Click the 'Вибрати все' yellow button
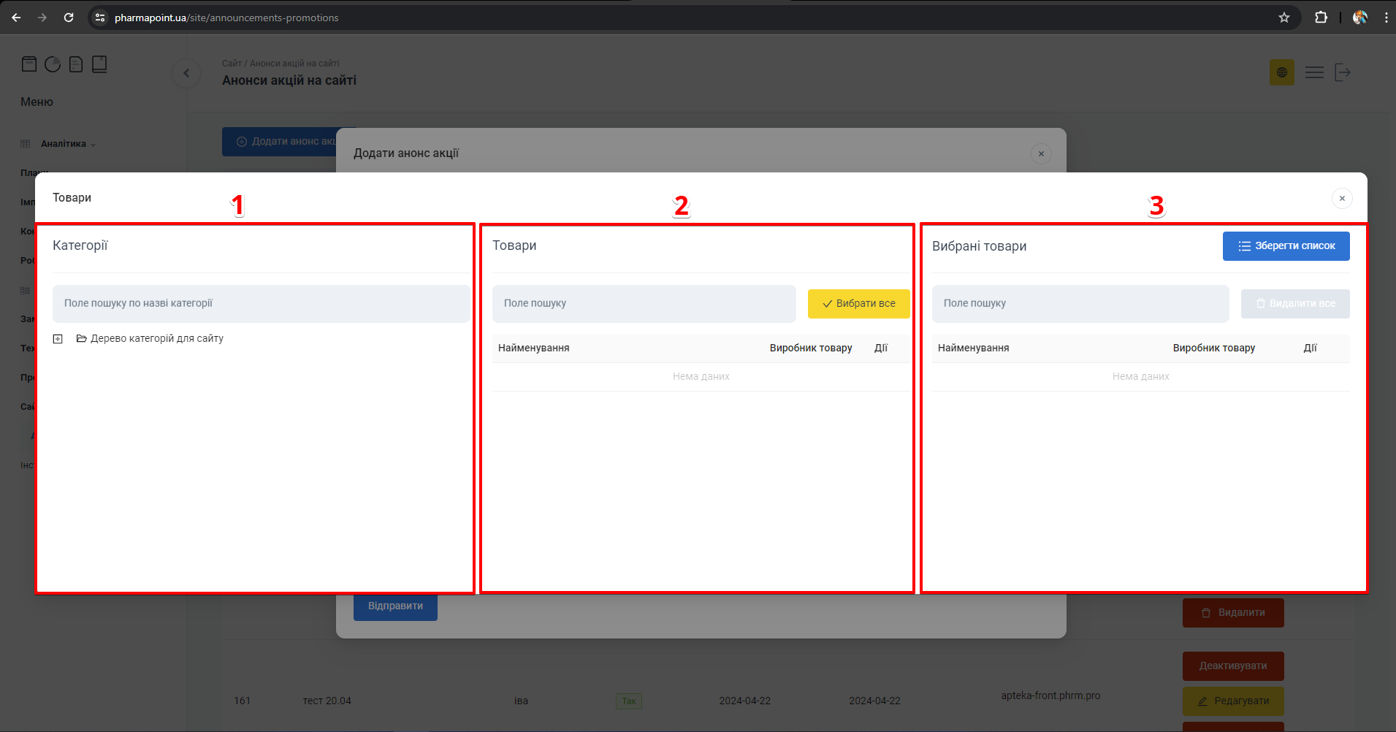The height and width of the screenshot is (732, 1396). click(x=858, y=304)
